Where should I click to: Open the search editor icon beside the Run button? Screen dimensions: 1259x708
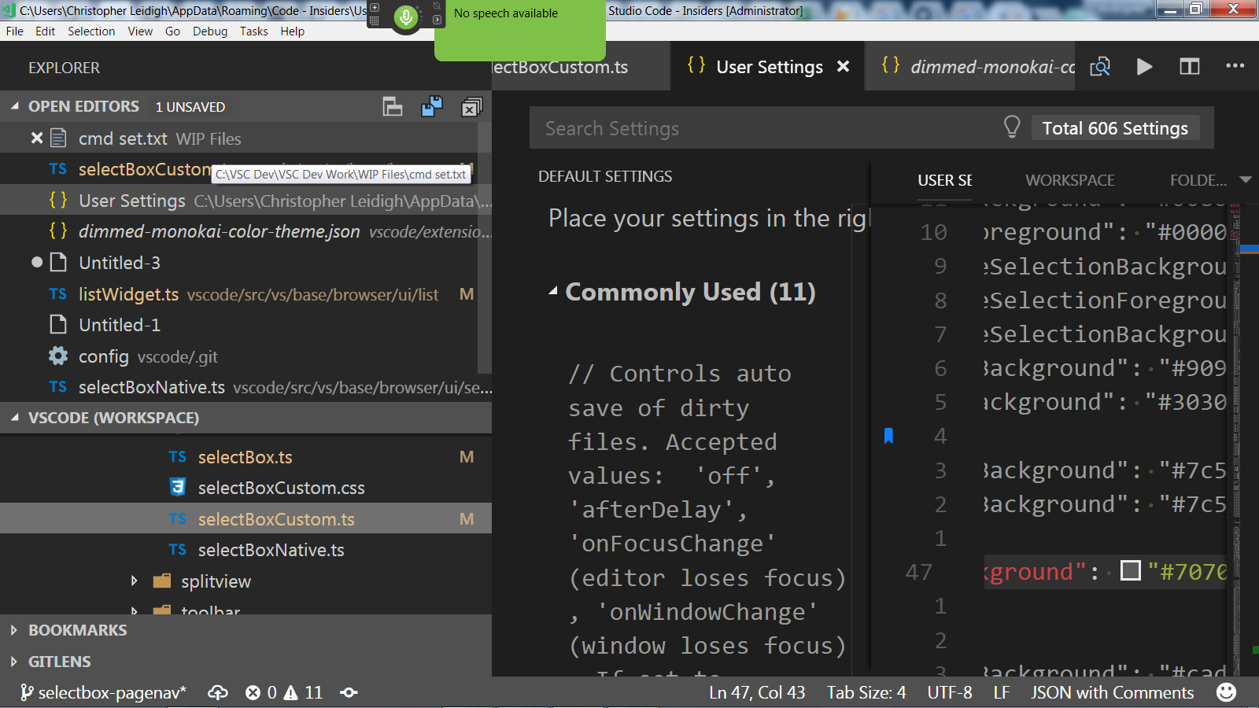click(x=1100, y=67)
